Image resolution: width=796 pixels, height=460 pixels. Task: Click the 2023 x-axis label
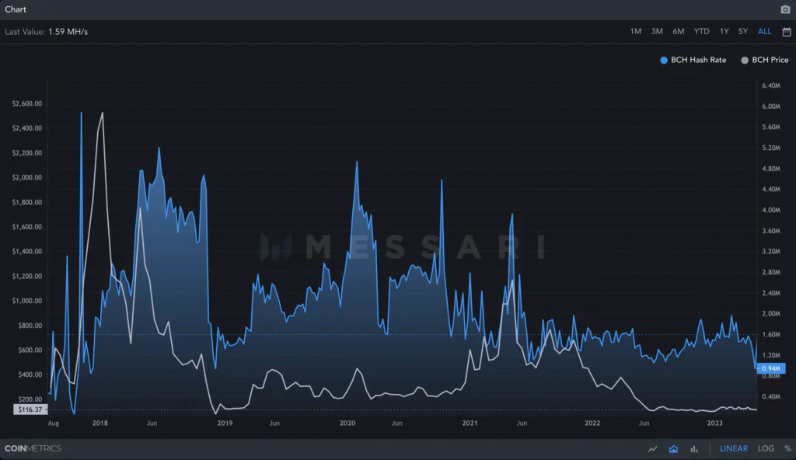point(714,423)
